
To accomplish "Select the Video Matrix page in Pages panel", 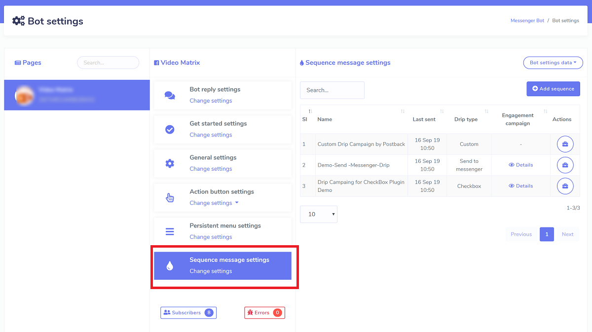I will click(76, 94).
